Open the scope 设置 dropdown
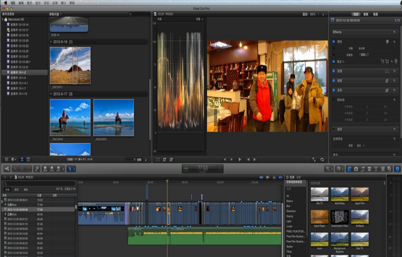402x257 pixels. (199, 19)
